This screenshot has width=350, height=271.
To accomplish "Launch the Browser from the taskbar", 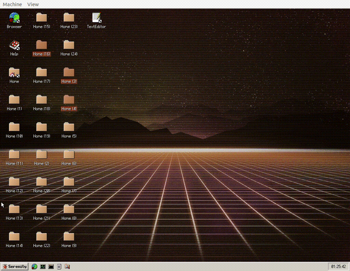I will pos(34,267).
